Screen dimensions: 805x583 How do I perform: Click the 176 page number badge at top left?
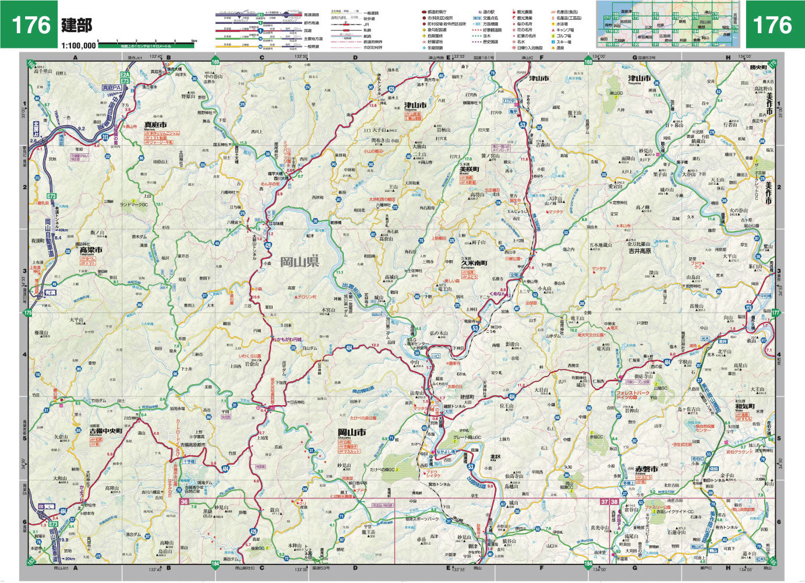tap(29, 24)
